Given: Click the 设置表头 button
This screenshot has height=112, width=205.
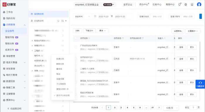Looking at the screenshot, I should pos(178,31).
